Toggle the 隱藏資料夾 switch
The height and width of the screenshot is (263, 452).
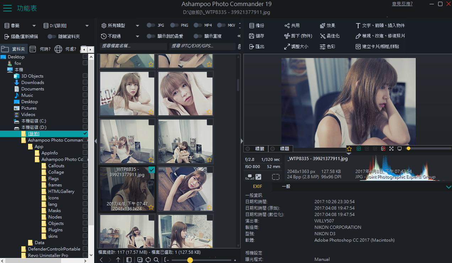coord(52,36)
